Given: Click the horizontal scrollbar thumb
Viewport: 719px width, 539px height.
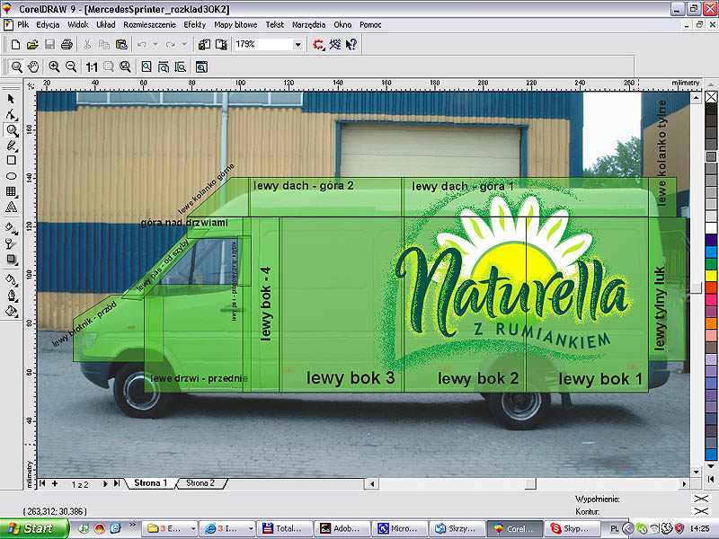Looking at the screenshot, I should point(530,483).
